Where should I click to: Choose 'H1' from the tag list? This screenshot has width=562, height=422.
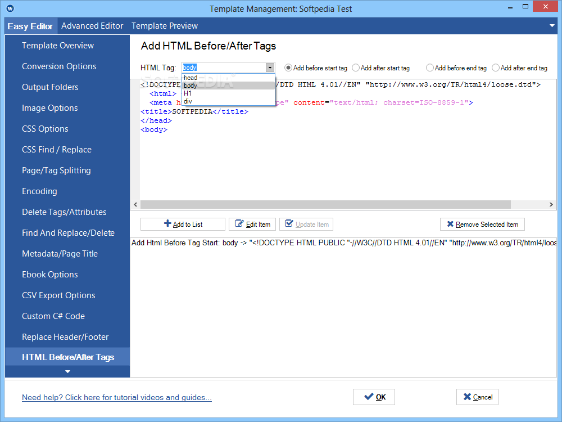228,93
